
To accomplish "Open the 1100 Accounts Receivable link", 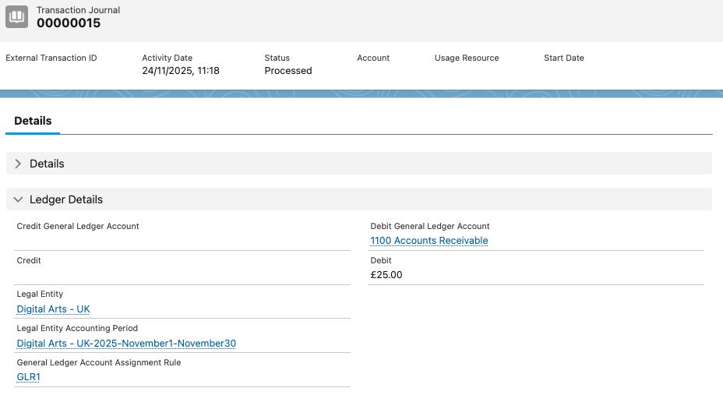I will click(x=429, y=241).
